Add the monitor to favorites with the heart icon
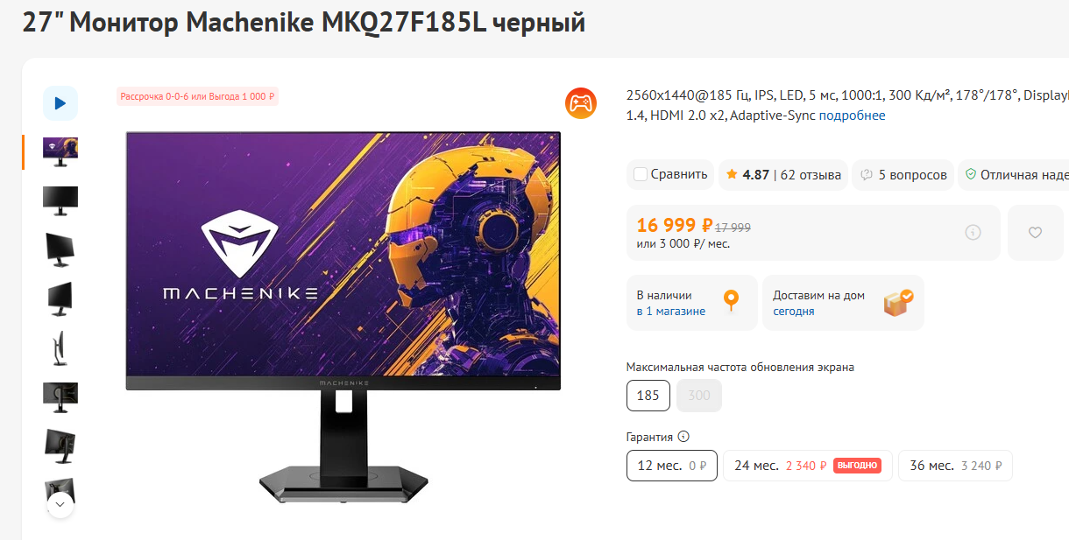 (x=1035, y=233)
